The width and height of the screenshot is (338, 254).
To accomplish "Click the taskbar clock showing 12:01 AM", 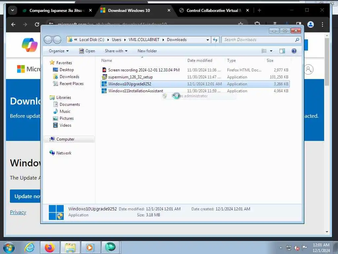I will [x=321, y=248].
